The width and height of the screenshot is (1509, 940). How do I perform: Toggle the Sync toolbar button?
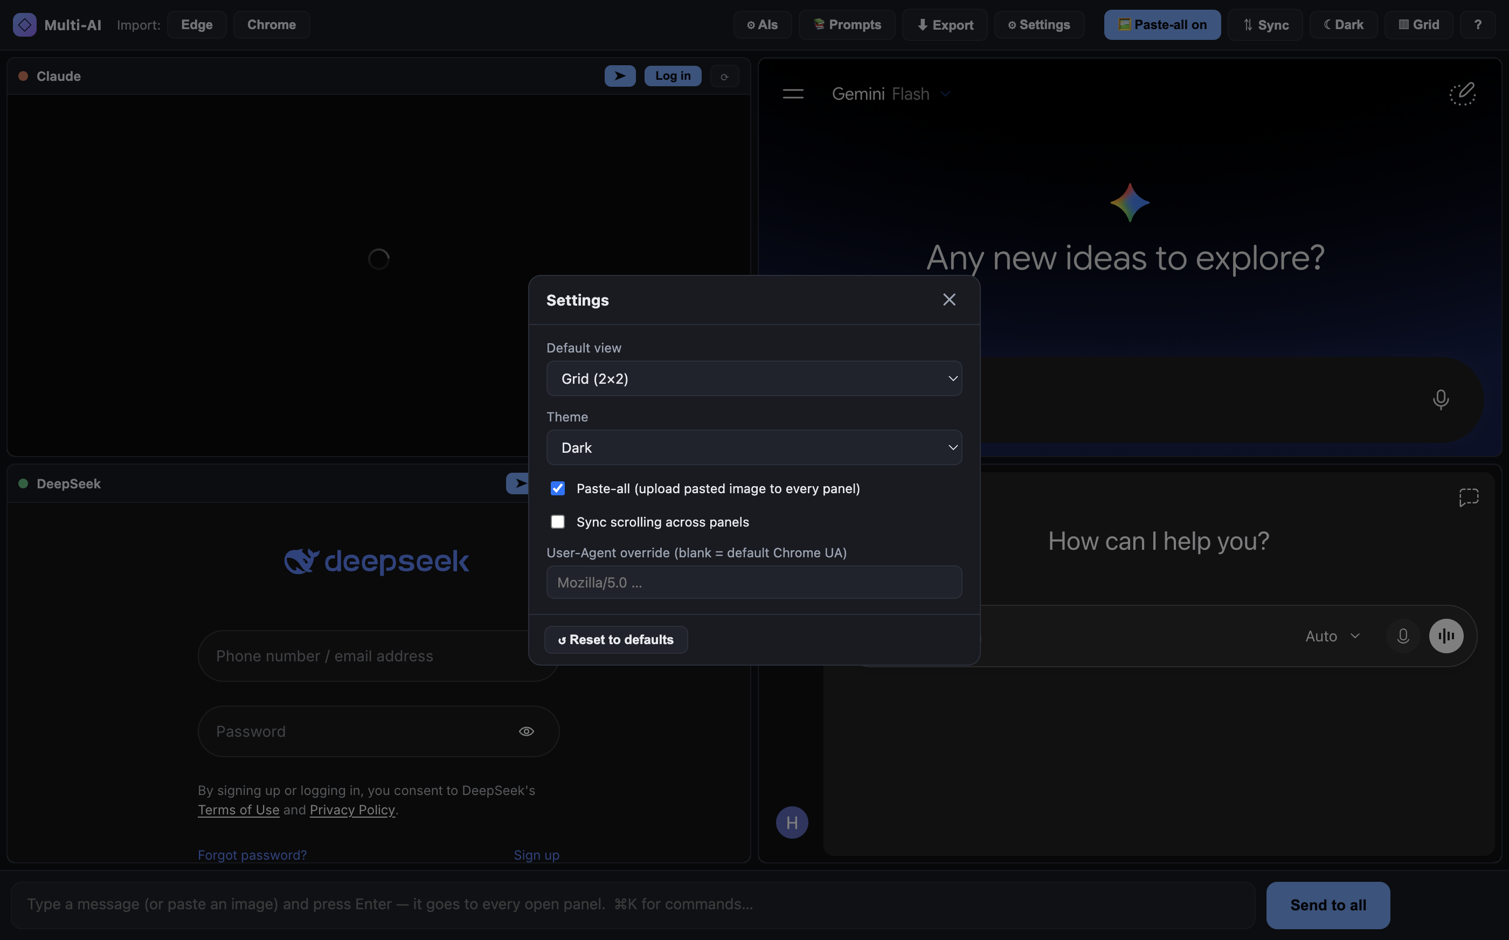tap(1265, 25)
